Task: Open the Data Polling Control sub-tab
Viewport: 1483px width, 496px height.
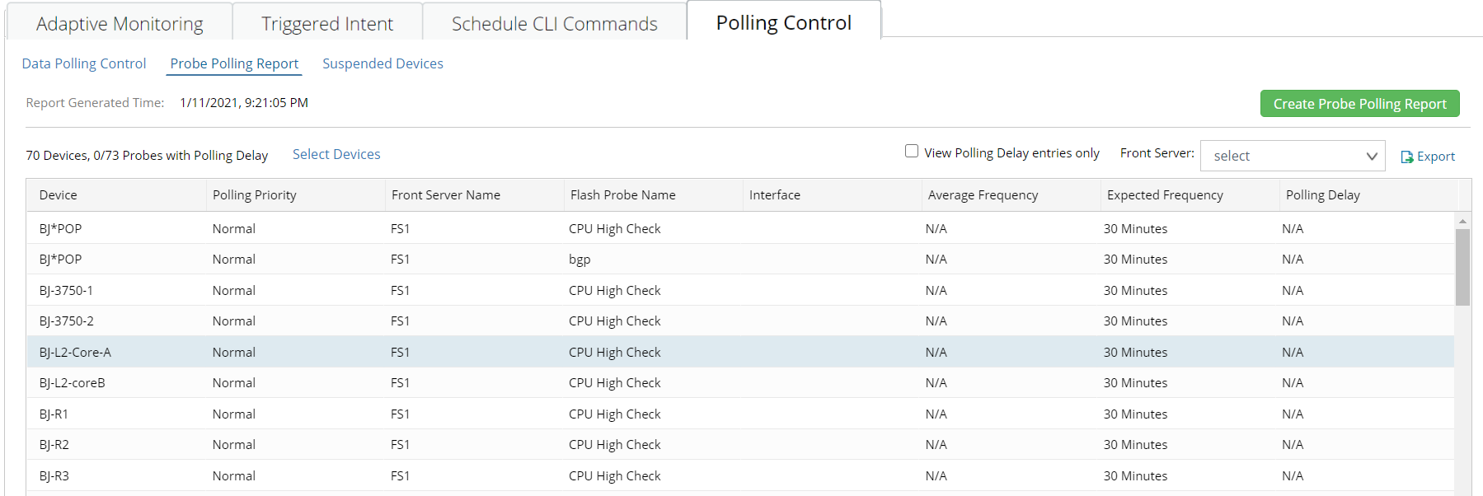Action: pyautogui.click(x=84, y=63)
